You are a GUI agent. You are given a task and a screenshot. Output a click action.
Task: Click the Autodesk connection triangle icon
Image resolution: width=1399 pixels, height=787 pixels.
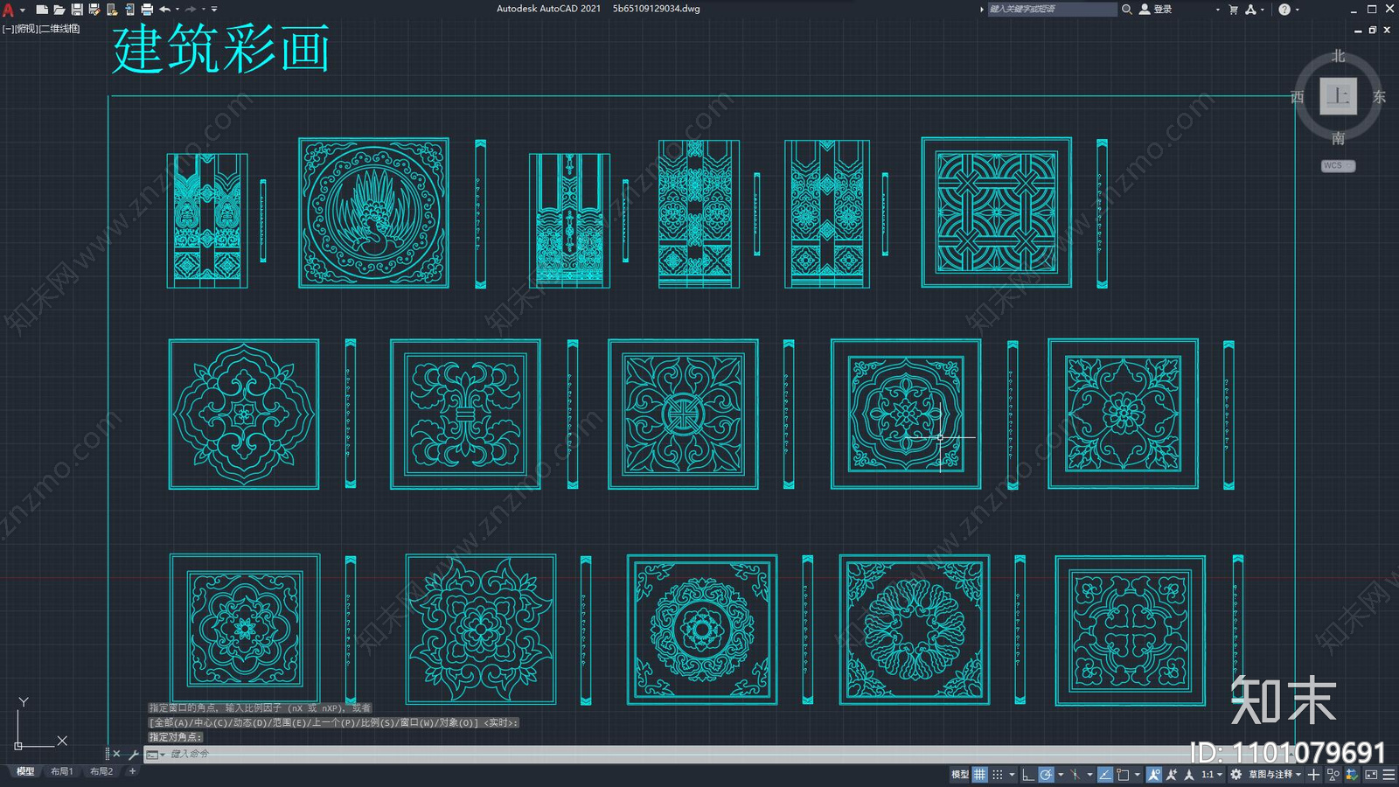(x=1250, y=10)
